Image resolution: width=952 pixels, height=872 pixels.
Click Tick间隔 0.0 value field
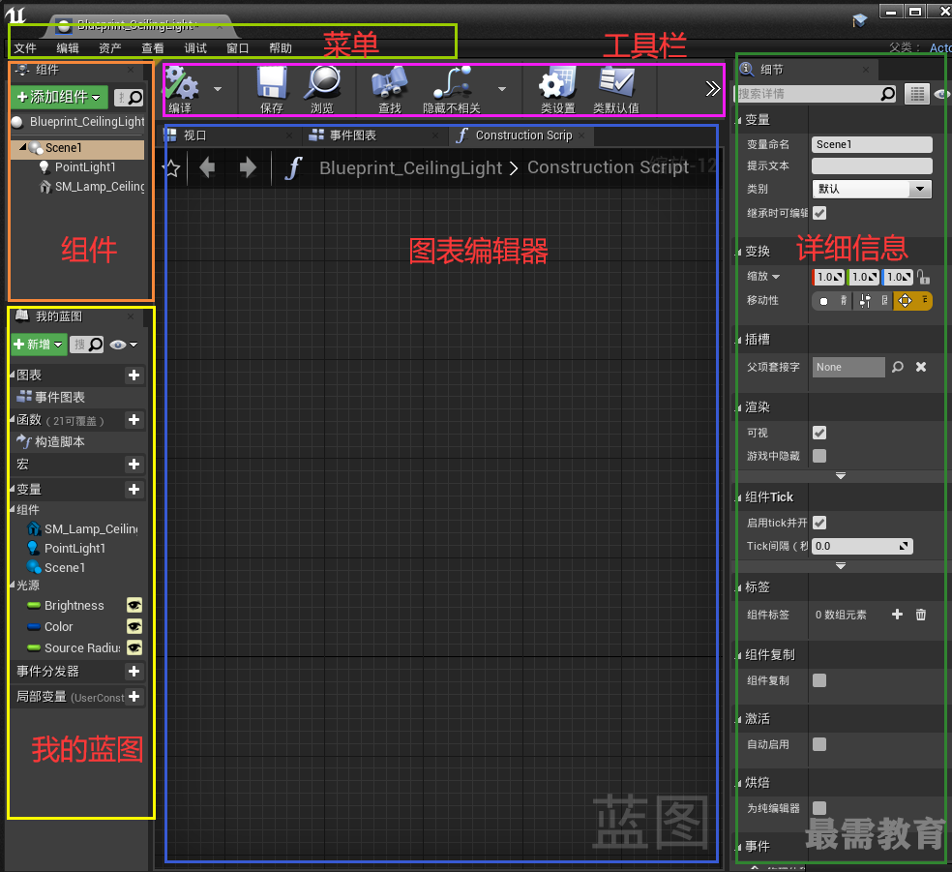tap(862, 546)
